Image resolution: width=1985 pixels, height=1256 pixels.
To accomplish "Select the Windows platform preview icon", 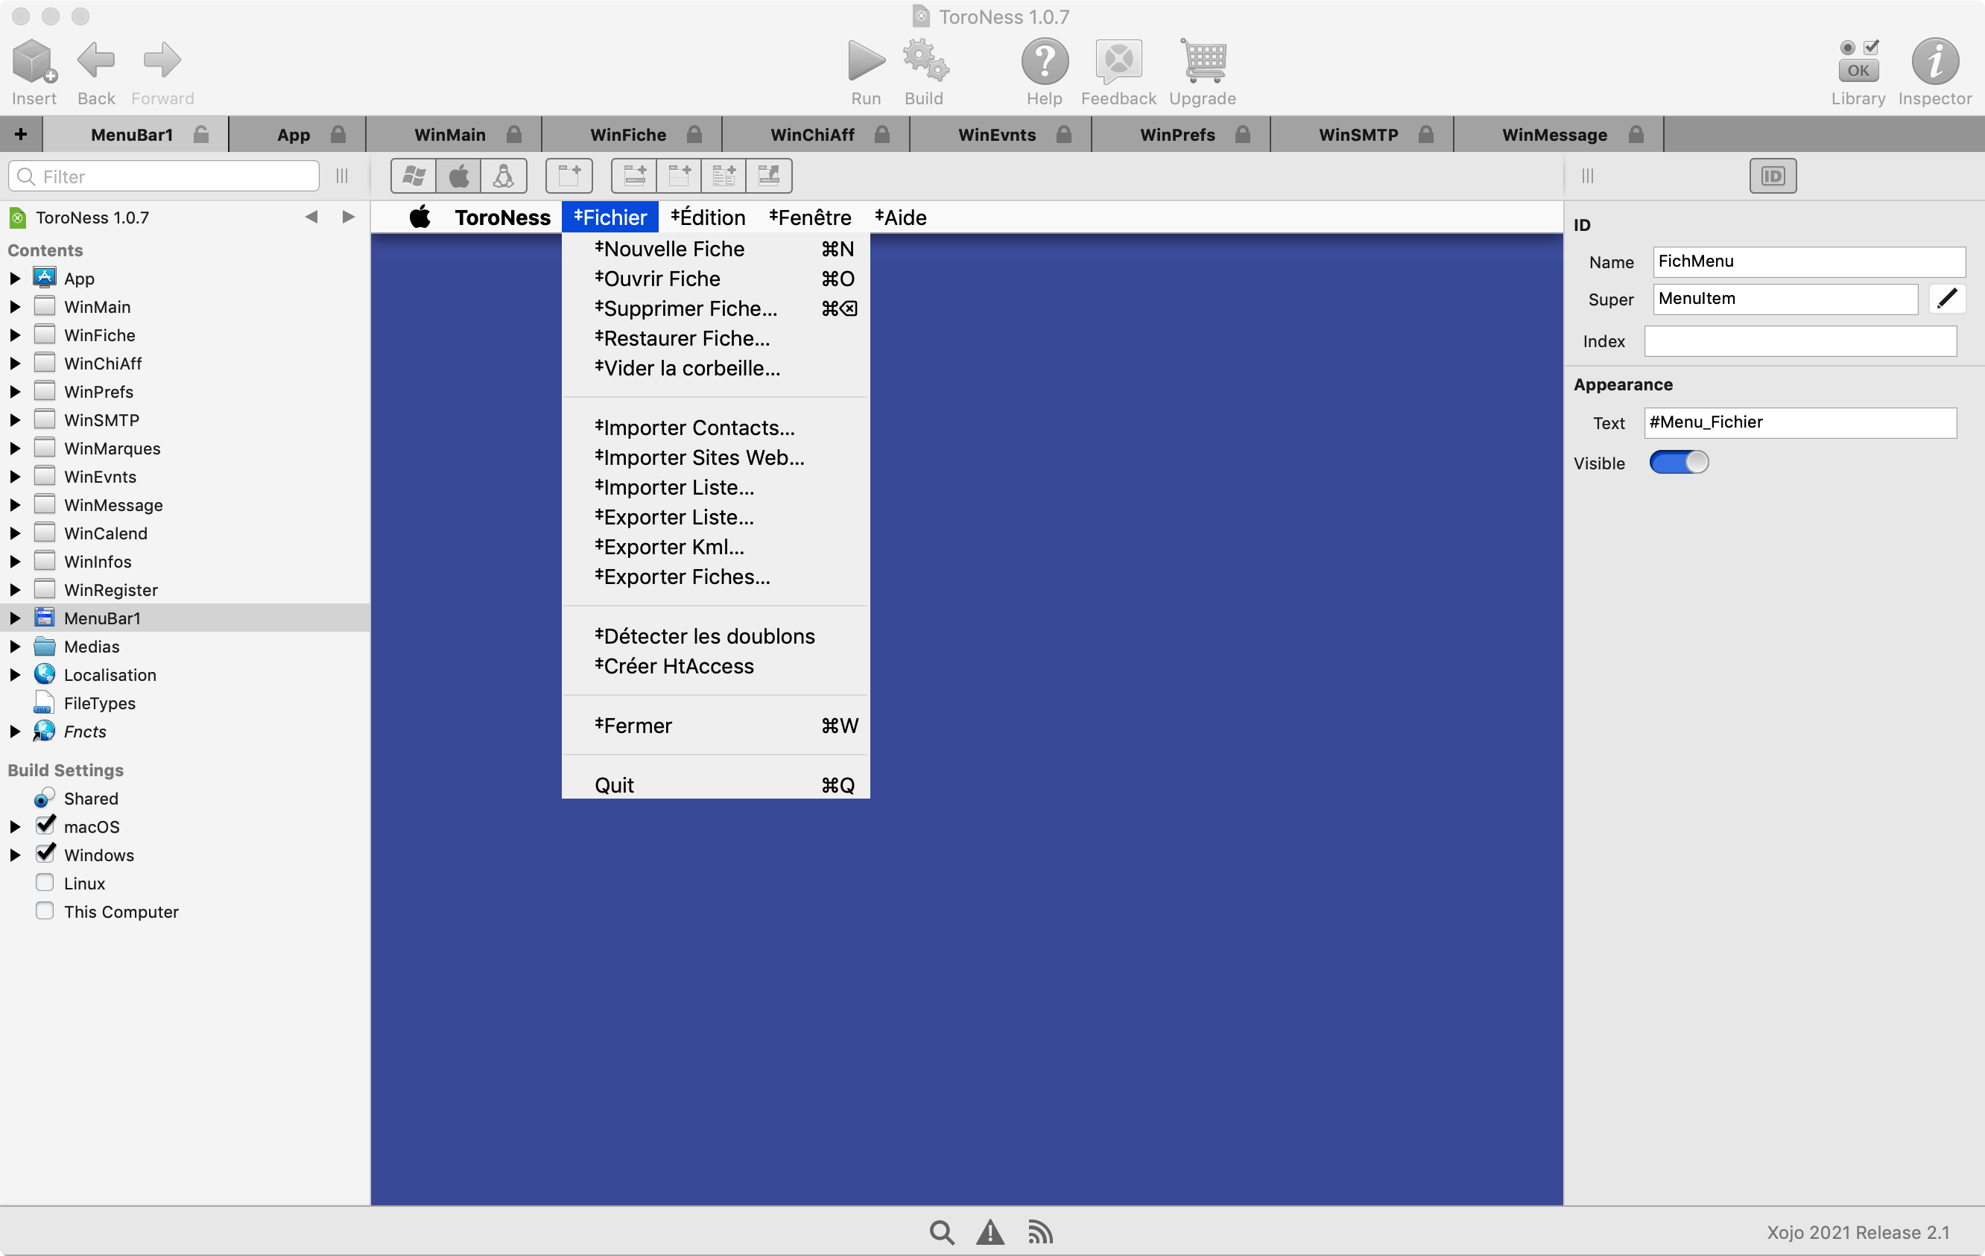I will pos(414,176).
